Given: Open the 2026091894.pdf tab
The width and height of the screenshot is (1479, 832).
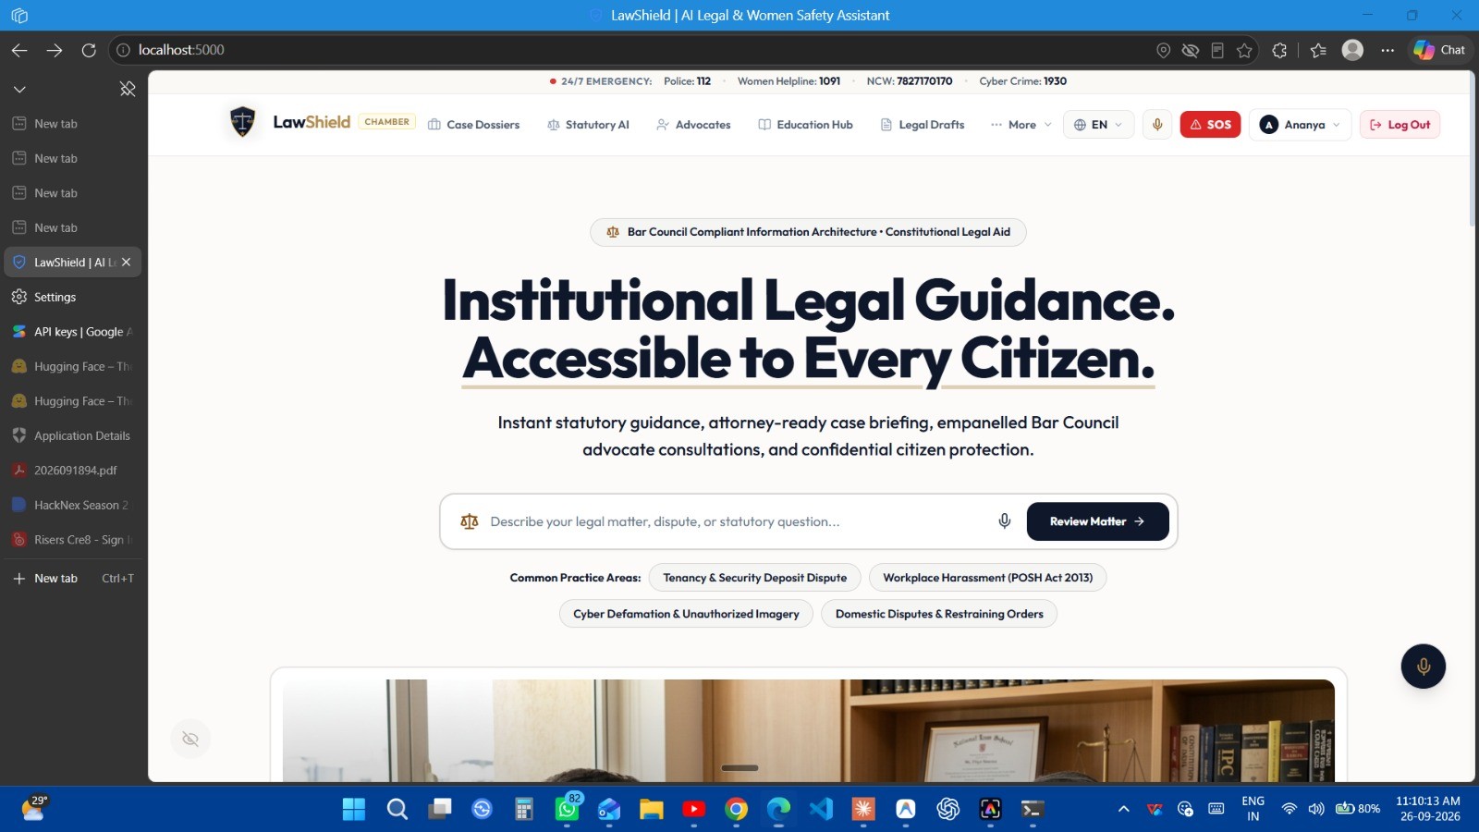Looking at the screenshot, I should click(73, 471).
